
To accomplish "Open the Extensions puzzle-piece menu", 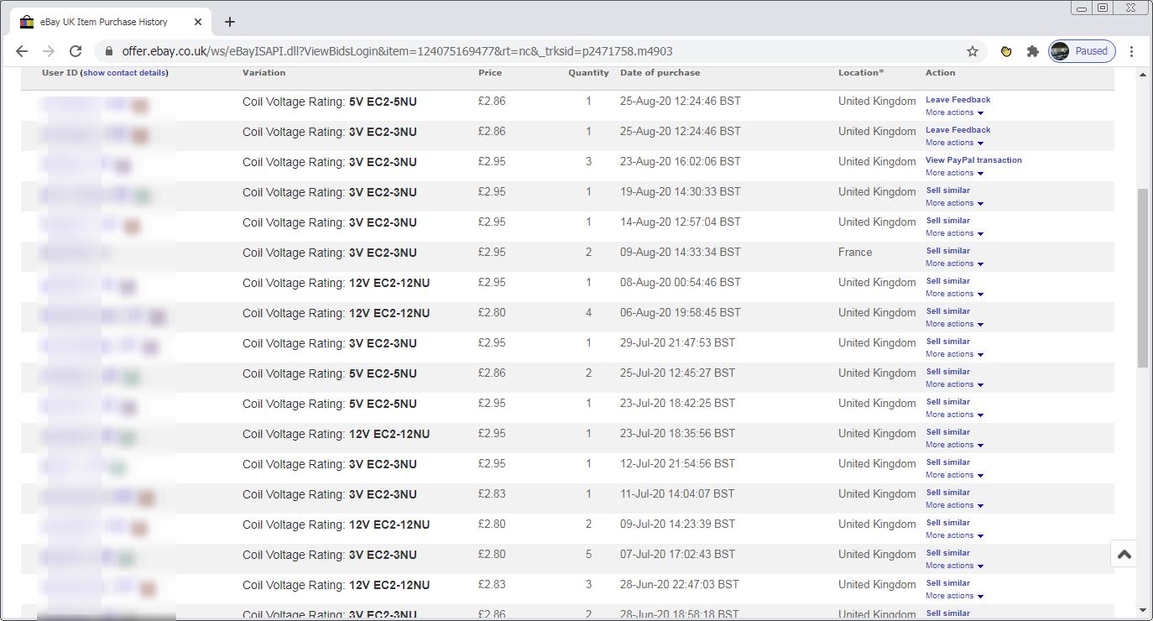I will pyautogui.click(x=1033, y=51).
